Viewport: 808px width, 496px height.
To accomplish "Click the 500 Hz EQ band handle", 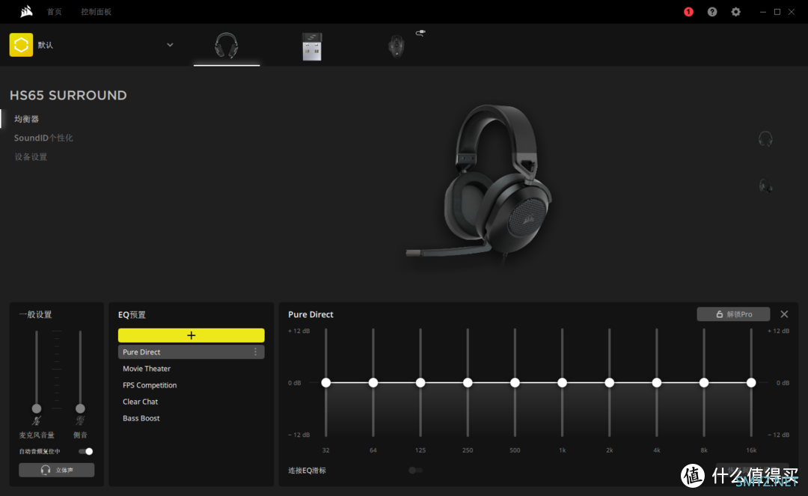I will click(x=515, y=383).
